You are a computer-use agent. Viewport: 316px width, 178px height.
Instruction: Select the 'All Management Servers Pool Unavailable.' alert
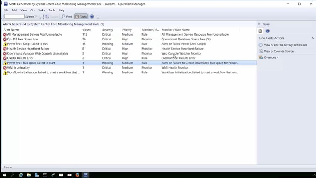(35, 34)
